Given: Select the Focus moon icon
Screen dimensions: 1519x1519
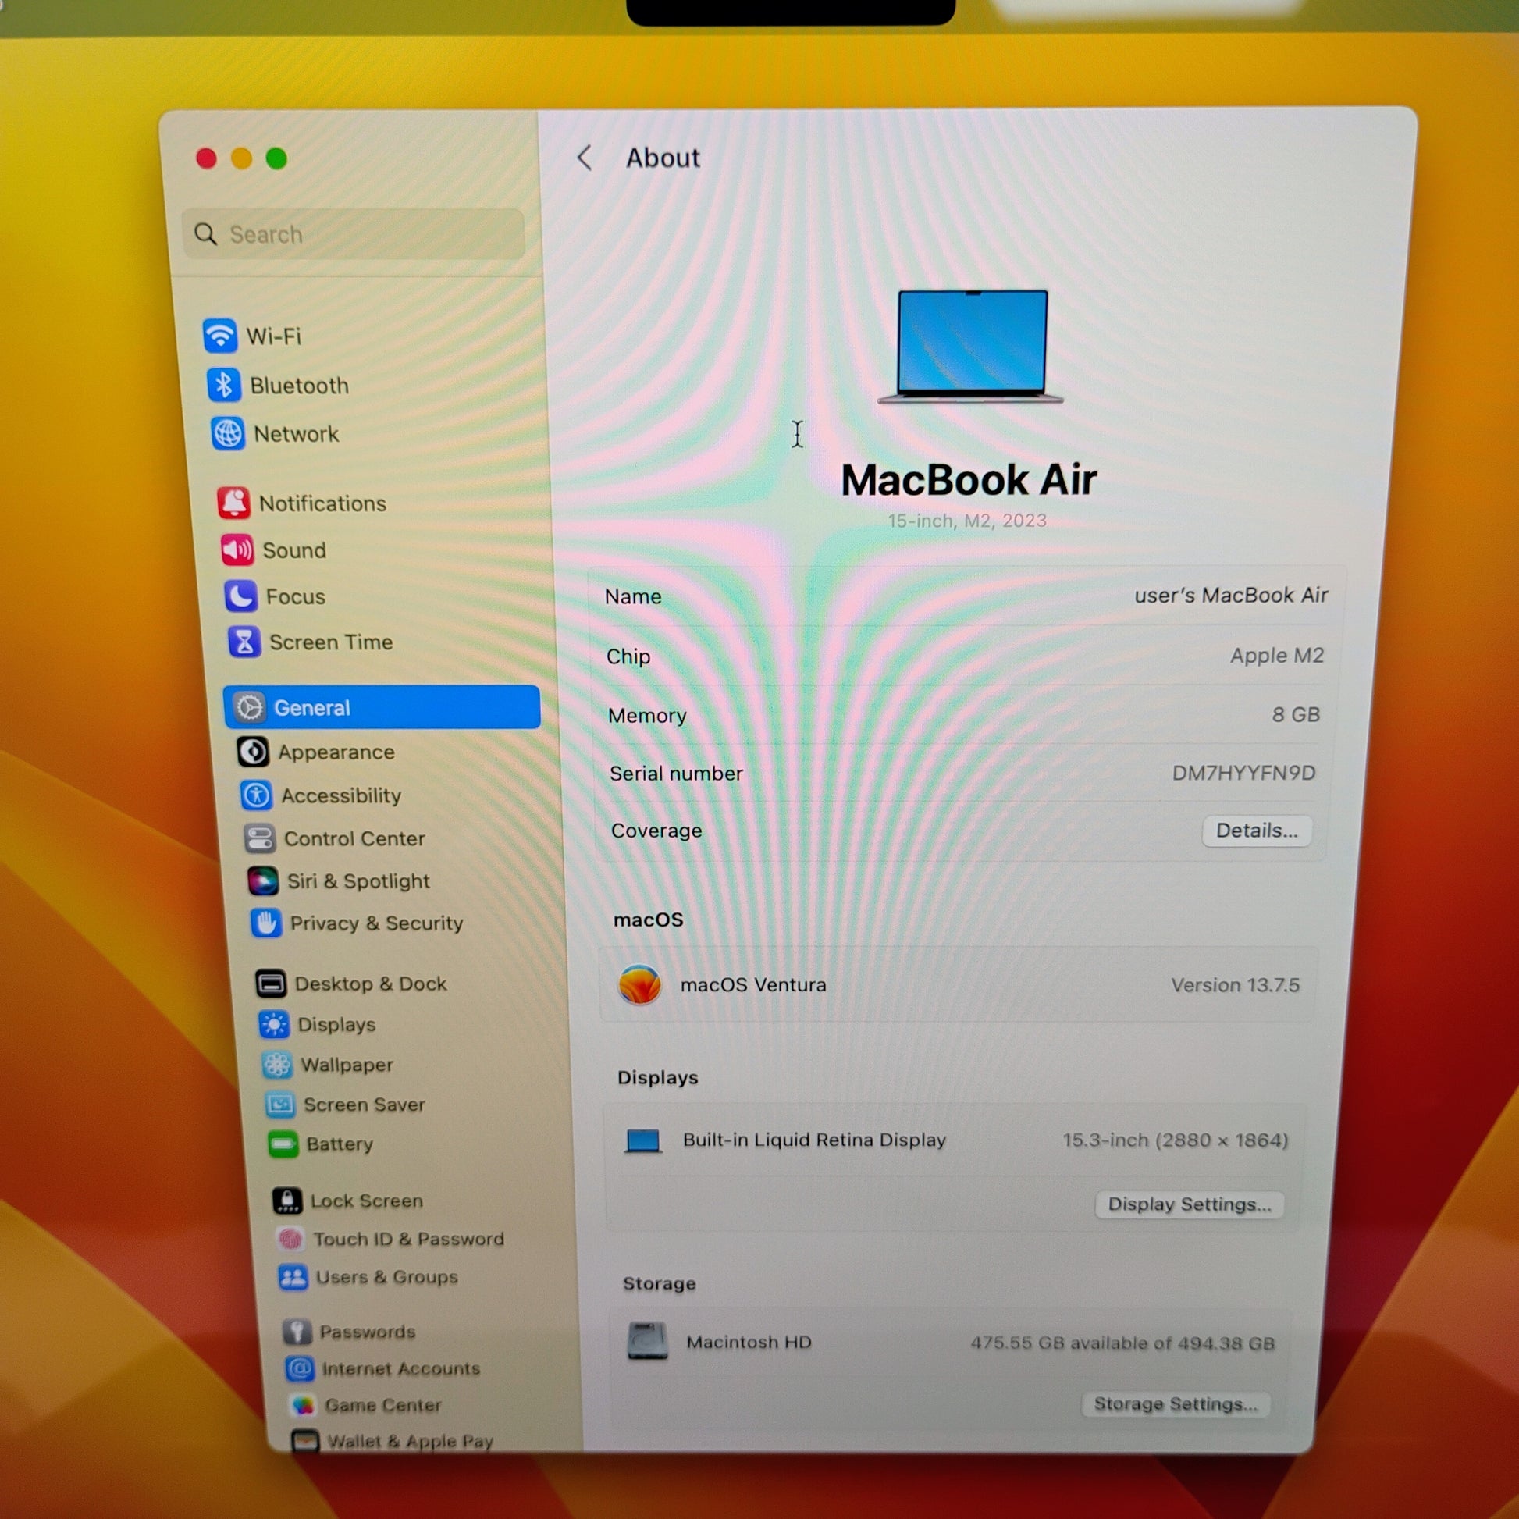Looking at the screenshot, I should (240, 596).
